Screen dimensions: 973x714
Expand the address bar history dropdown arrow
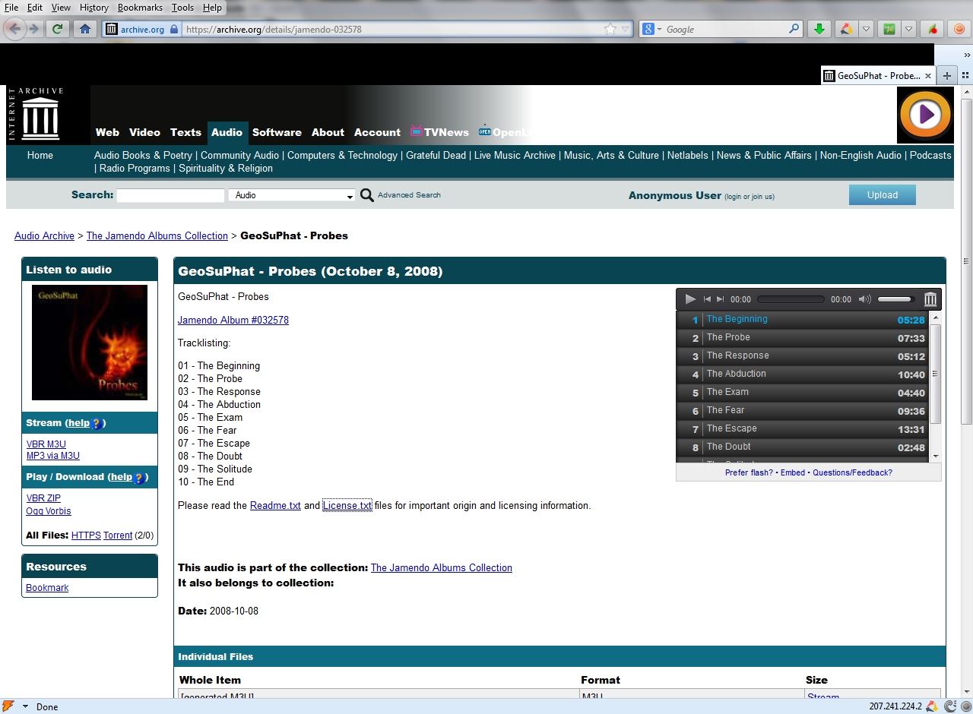[626, 29]
